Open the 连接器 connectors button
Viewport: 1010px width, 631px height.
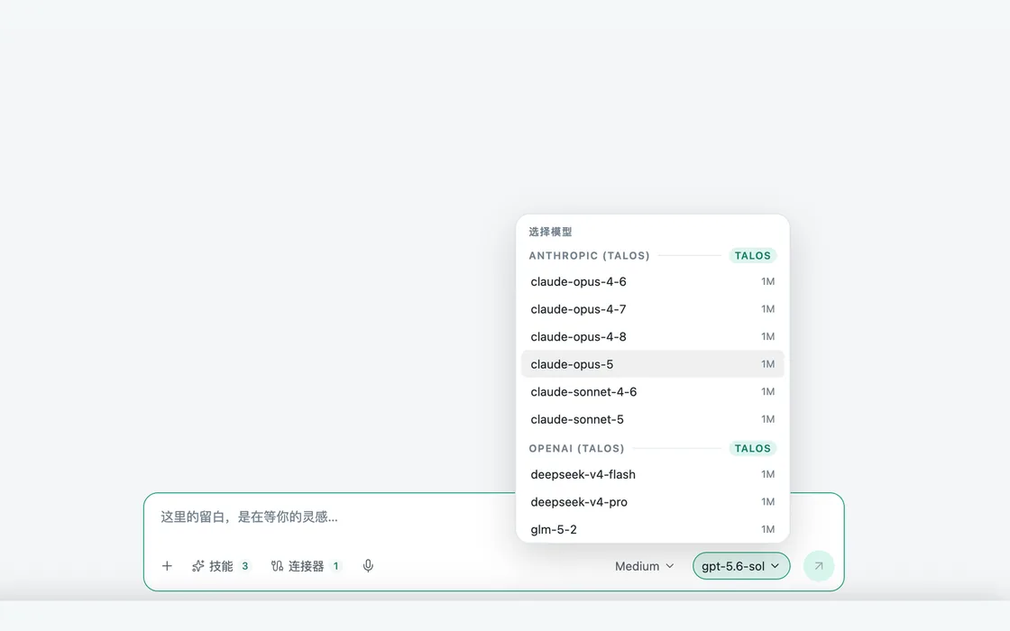tap(306, 566)
